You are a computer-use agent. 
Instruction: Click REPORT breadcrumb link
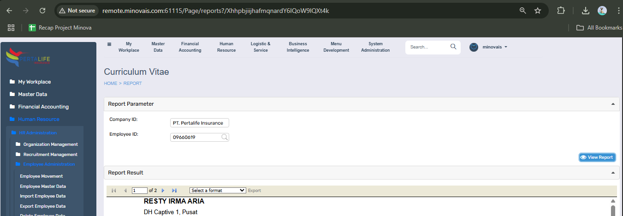133,84
